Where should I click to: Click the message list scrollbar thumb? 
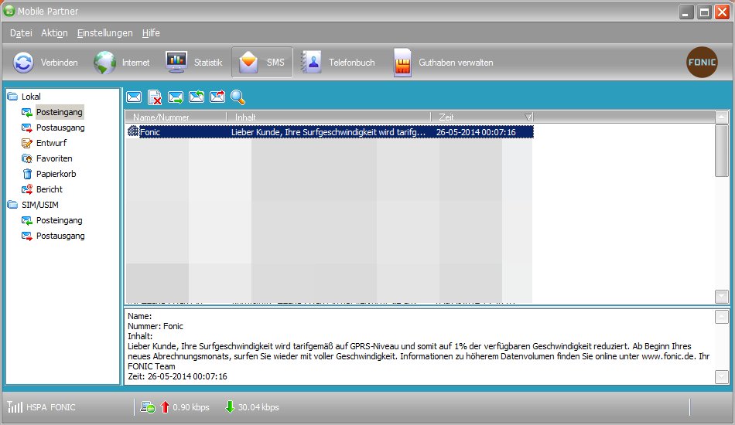coord(722,150)
